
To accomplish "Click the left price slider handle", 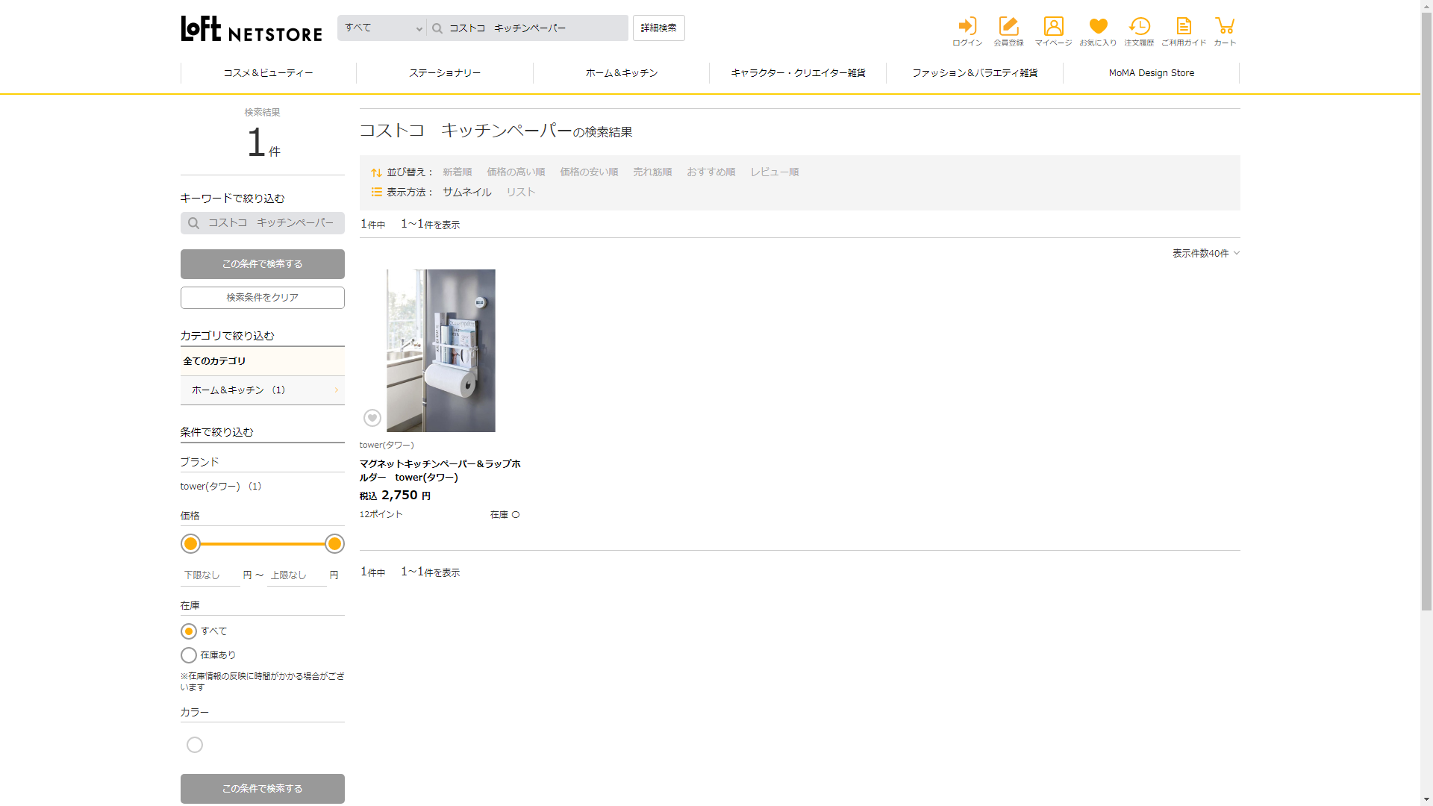I will (x=191, y=544).
